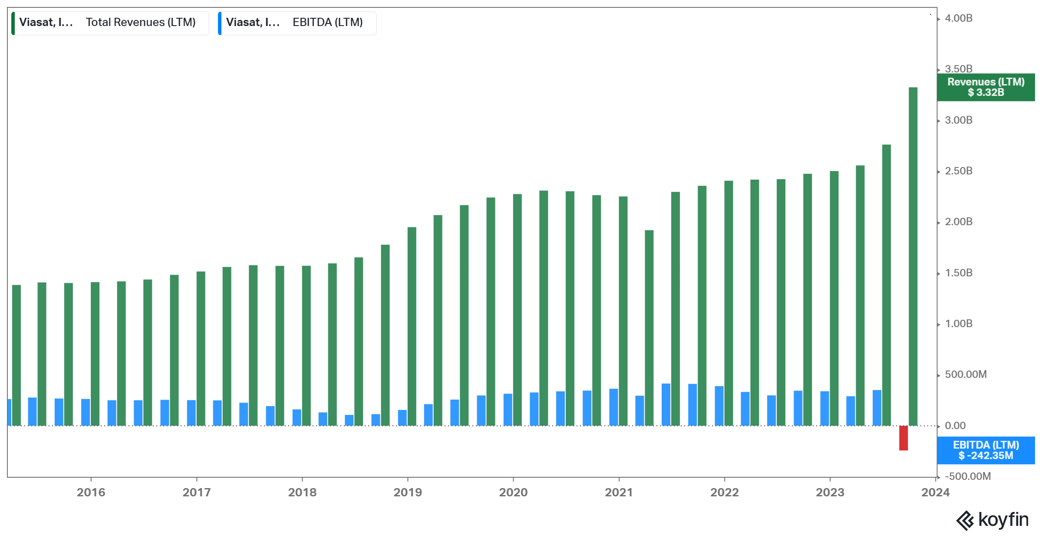This screenshot has height=538, width=1042.
Task: Click the 2018 x-axis tick label
Action: [302, 492]
